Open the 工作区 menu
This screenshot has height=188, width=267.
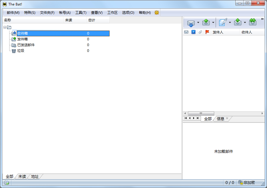(x=112, y=13)
